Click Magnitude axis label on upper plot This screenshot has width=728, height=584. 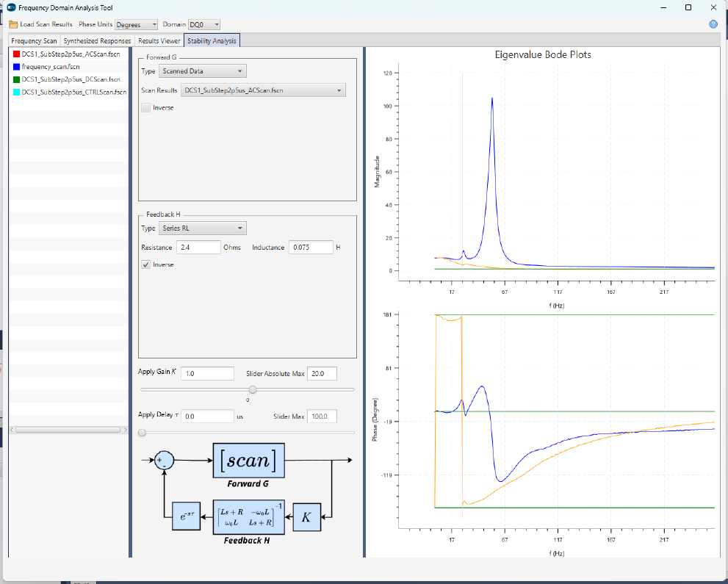coord(377,172)
